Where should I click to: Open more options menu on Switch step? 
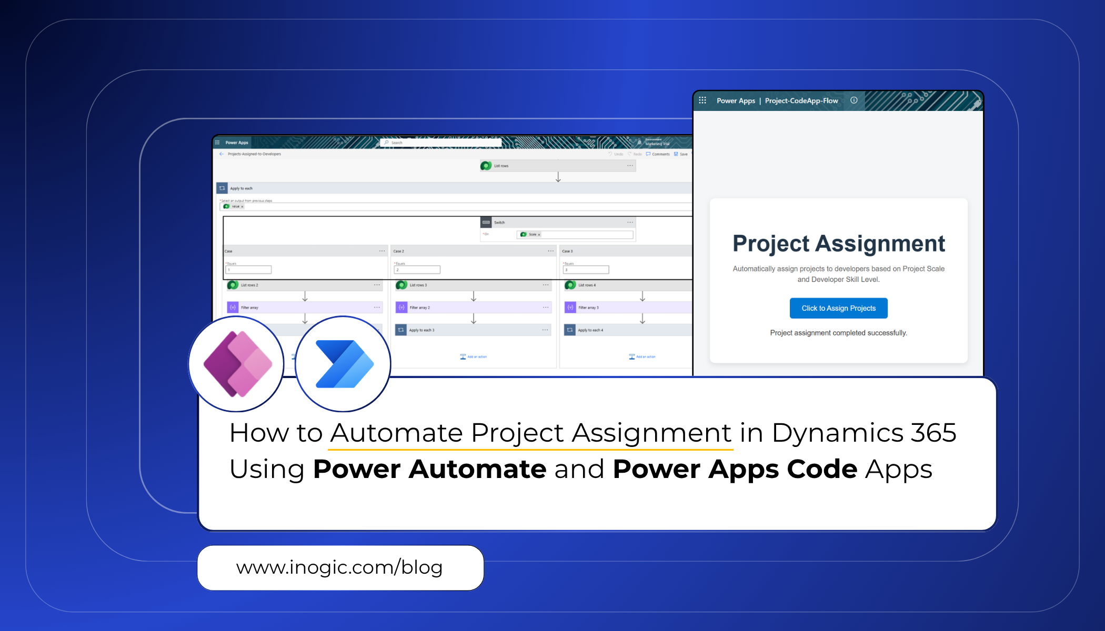pyautogui.click(x=630, y=222)
